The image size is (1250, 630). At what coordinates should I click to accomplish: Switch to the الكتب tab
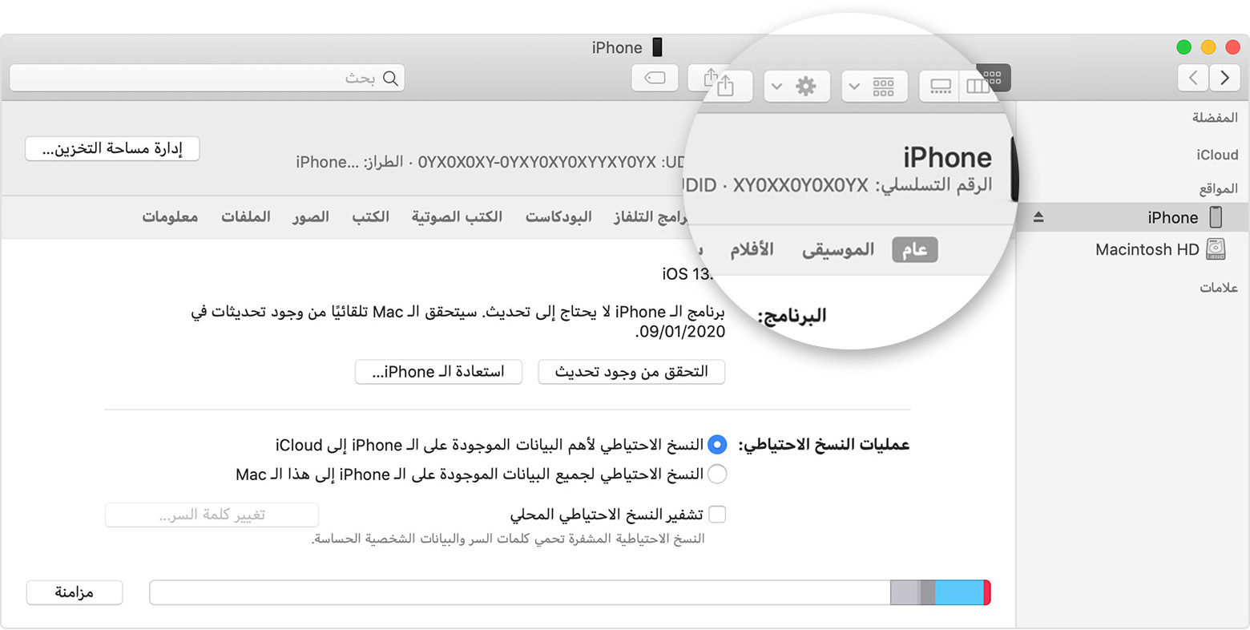(370, 217)
